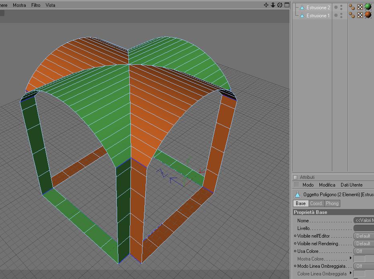Open the Filtro viewport menu
374x279 pixels.
click(x=36, y=5)
